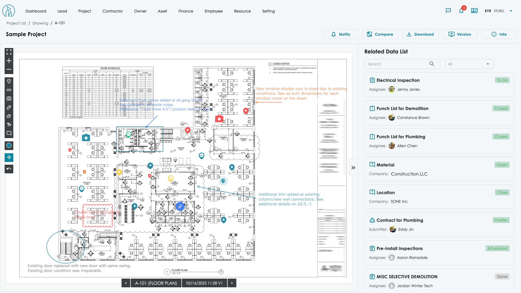This screenshot has width=521, height=293.
Task: Go to next drawing sheet arrow
Action: [232, 283]
